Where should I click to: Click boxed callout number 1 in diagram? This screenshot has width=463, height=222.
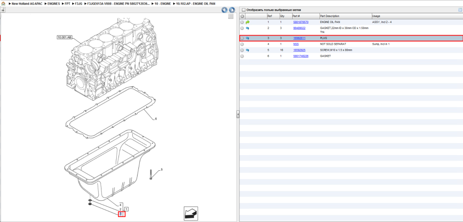[x=126, y=209]
